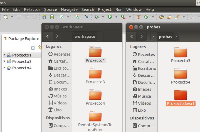Open the Run menu
The image size is (200, 132).
119,9
